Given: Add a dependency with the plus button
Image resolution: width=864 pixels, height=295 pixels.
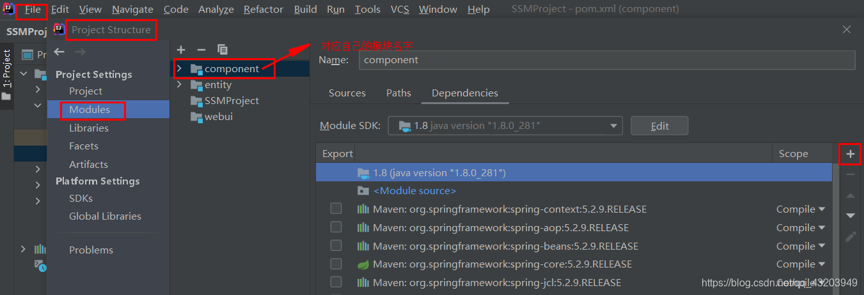Looking at the screenshot, I should click(851, 154).
